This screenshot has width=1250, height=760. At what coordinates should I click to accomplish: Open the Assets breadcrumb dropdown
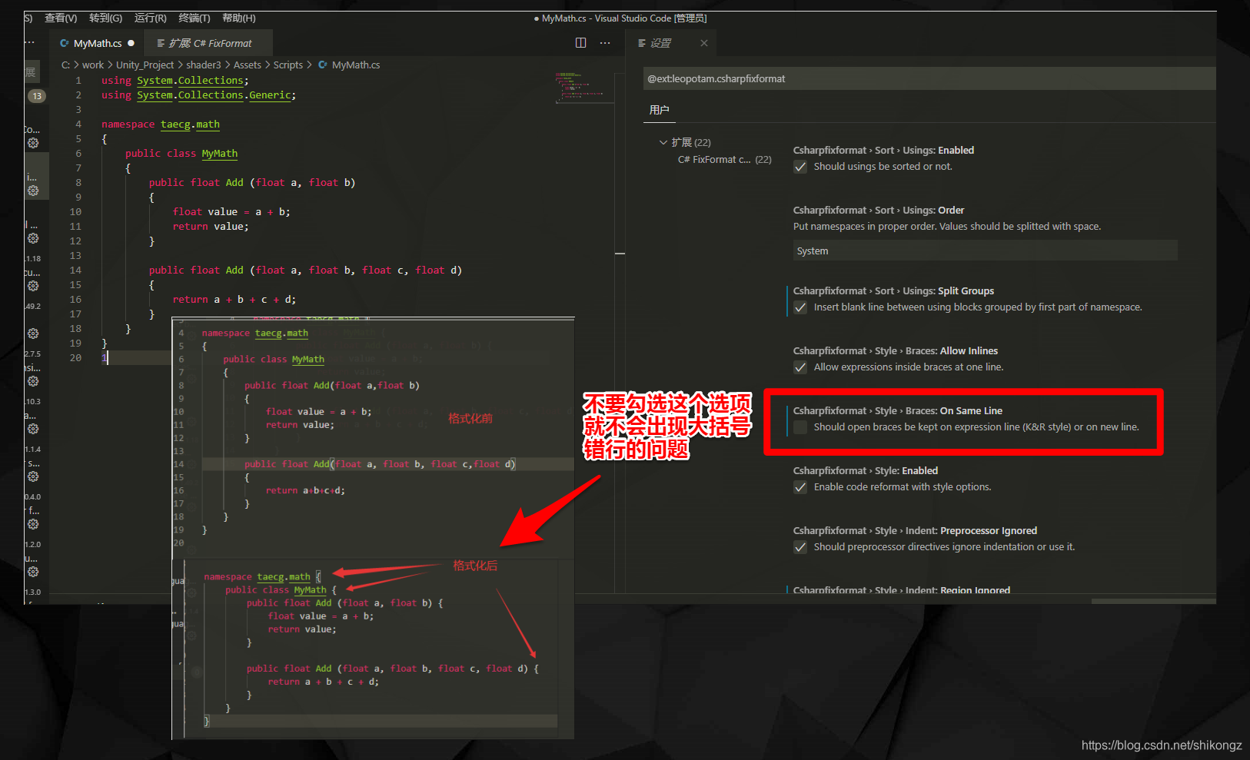tap(248, 65)
